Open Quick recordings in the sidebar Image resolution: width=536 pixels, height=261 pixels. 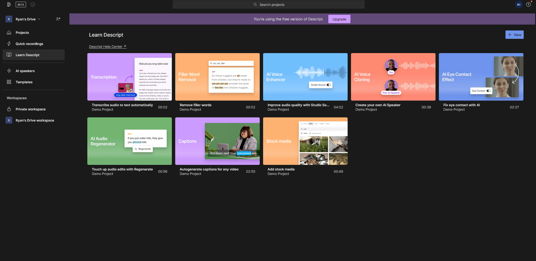[x=33, y=44]
